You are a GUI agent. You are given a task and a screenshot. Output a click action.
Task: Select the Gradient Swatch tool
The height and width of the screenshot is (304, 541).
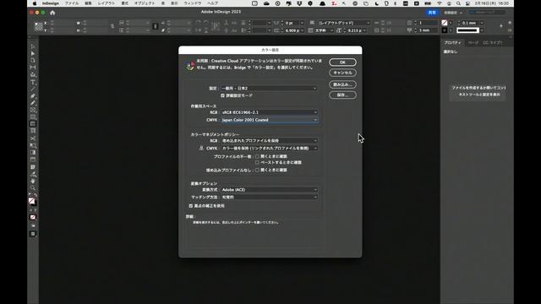(x=33, y=152)
